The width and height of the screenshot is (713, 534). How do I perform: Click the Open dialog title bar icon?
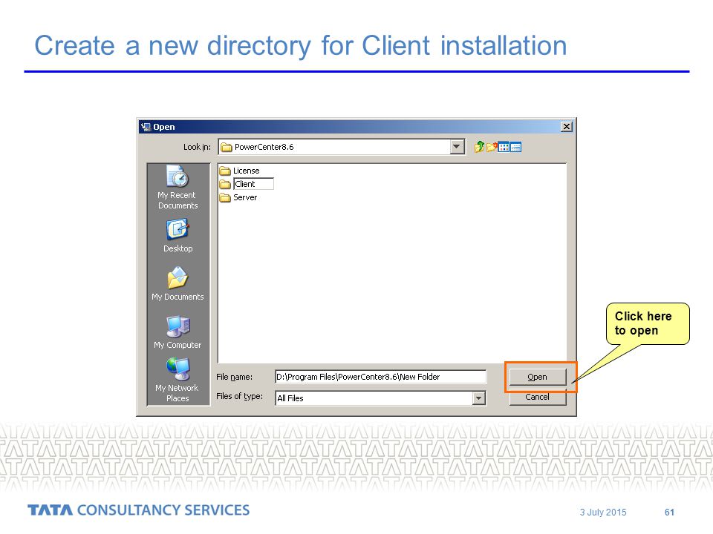(x=146, y=127)
